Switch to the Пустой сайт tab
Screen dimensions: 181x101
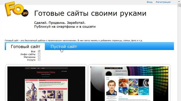tap(64, 47)
